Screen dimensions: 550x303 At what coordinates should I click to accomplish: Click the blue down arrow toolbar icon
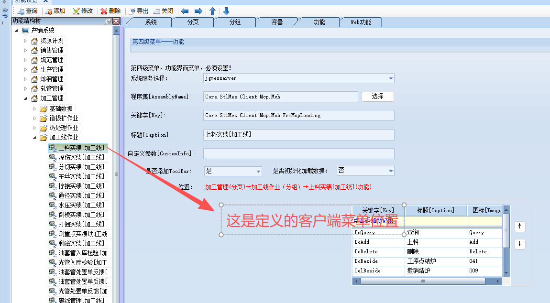[226, 11]
